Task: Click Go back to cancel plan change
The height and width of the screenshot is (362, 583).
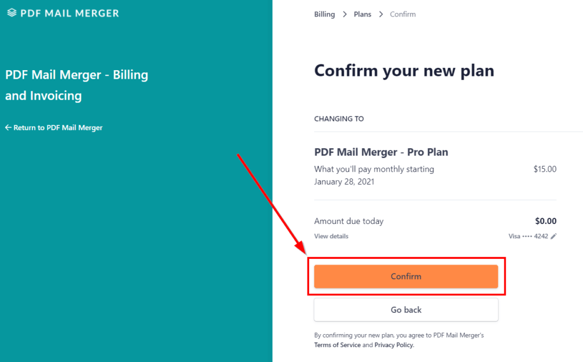Action: click(405, 310)
